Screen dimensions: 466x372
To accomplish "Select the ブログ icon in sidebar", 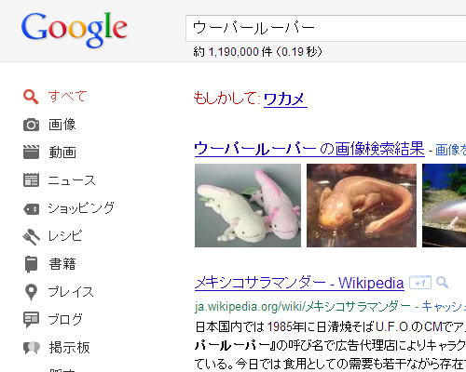I will [31, 320].
